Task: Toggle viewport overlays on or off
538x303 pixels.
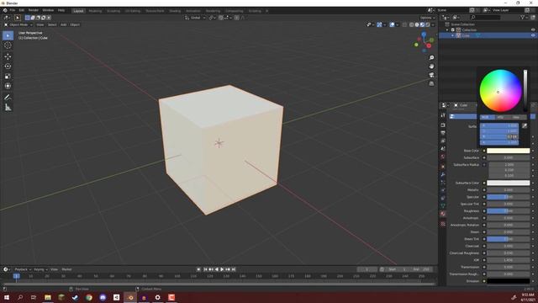Action: (x=392, y=24)
